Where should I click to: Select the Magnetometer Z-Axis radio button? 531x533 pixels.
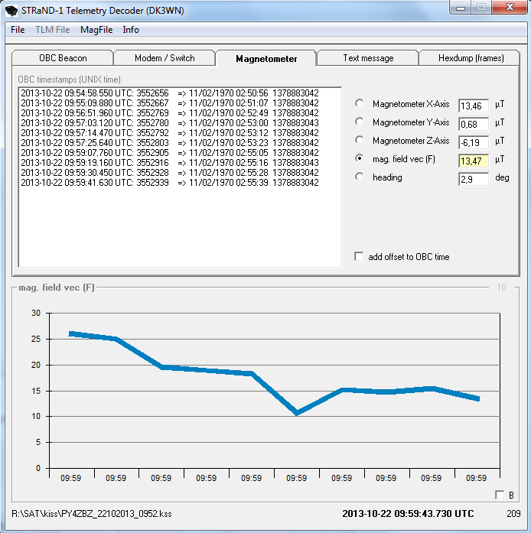click(360, 141)
